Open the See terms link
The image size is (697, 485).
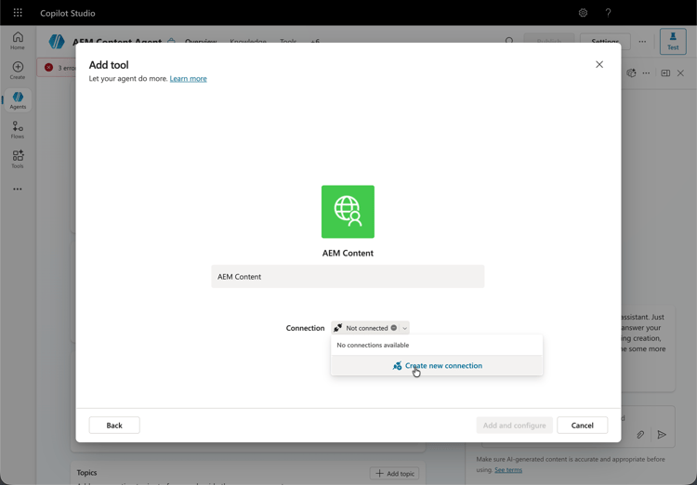(508, 470)
